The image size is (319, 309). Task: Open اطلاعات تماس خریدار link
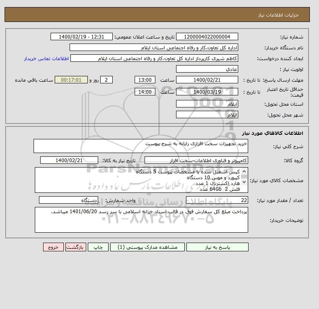[x=46, y=58]
